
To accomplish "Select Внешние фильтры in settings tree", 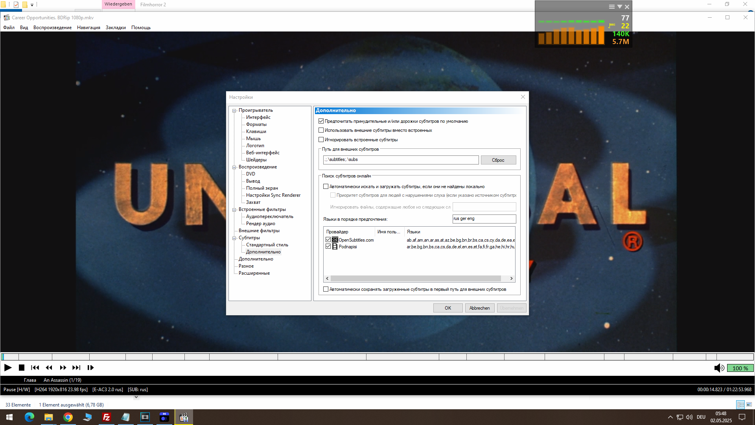I will 259,231.
